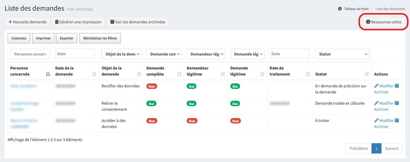Sort by Statut column icon
The image size is (410, 162).
(367, 74)
